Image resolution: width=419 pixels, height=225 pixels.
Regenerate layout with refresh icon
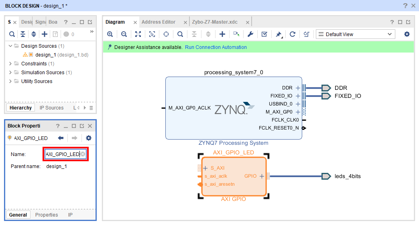[293, 34]
